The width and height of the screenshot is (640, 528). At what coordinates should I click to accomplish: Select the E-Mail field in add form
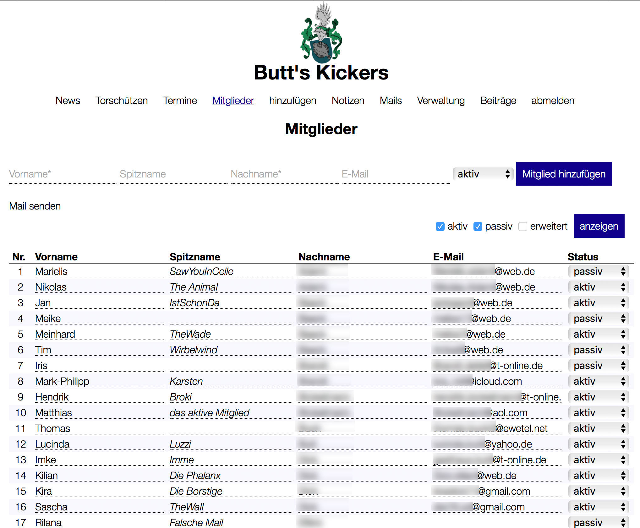[395, 174]
